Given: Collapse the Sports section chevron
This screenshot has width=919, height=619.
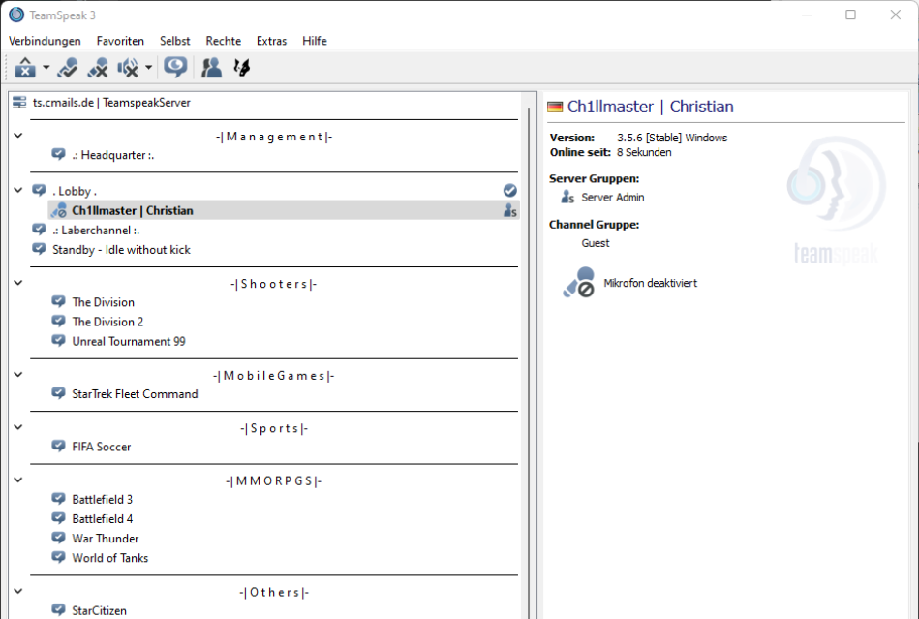Looking at the screenshot, I should click(18, 427).
